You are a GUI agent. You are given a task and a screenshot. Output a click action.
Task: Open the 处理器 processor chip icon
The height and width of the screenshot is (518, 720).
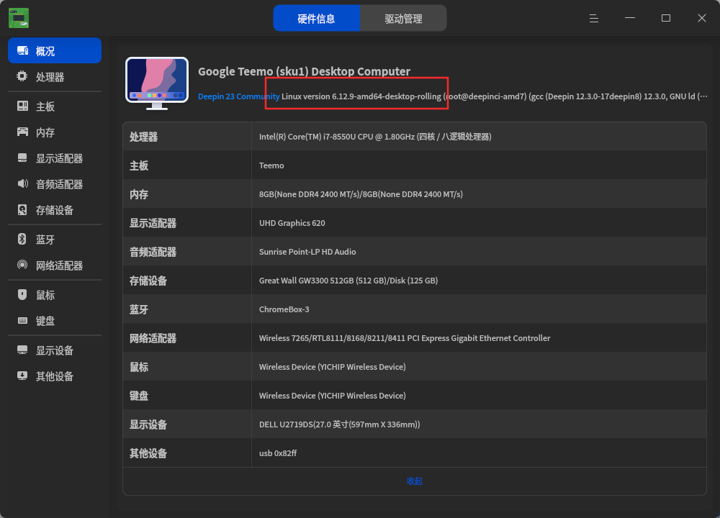22,76
